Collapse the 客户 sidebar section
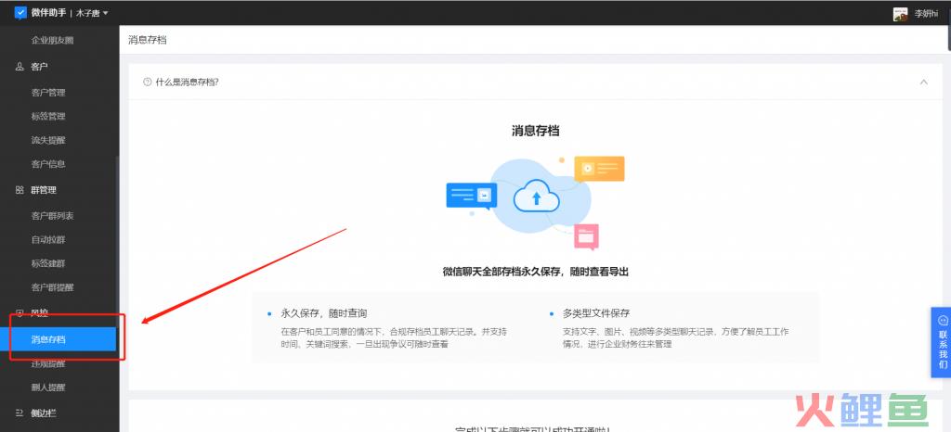The width and height of the screenshot is (951, 432). (39, 67)
